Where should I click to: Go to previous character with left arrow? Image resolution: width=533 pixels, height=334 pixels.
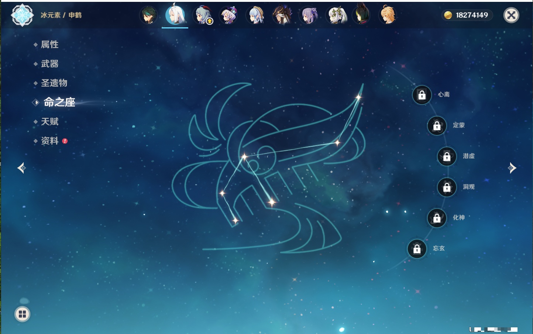coord(21,168)
